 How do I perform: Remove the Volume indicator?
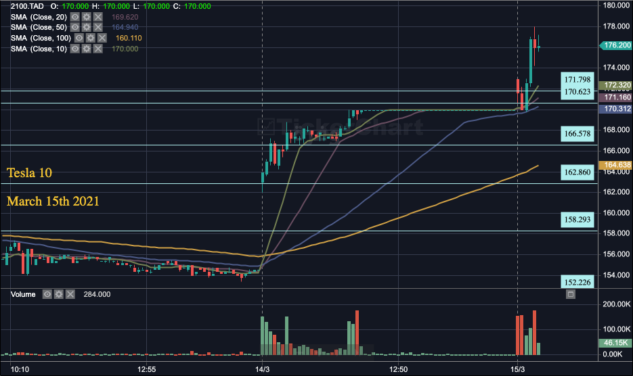click(x=70, y=294)
